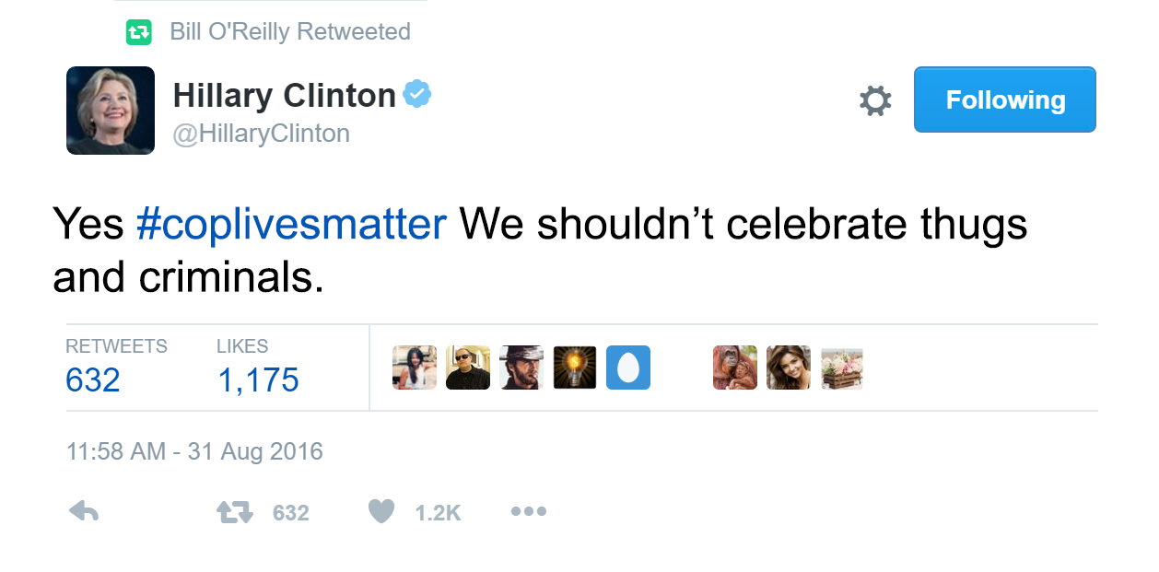This screenshot has width=1159, height=572.
Task: Open the gear settings dropdown
Action: [874, 100]
